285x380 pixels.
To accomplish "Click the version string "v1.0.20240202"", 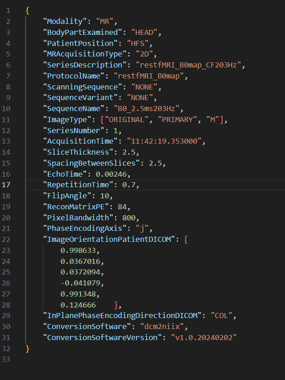I will (x=203, y=337).
